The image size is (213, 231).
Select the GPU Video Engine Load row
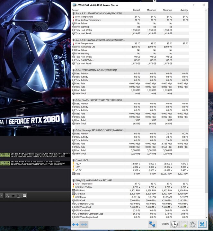click(130, 217)
